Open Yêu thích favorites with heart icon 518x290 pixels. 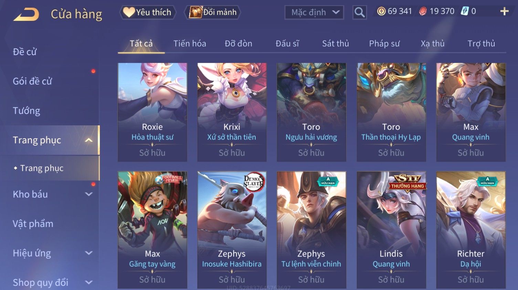148,12
